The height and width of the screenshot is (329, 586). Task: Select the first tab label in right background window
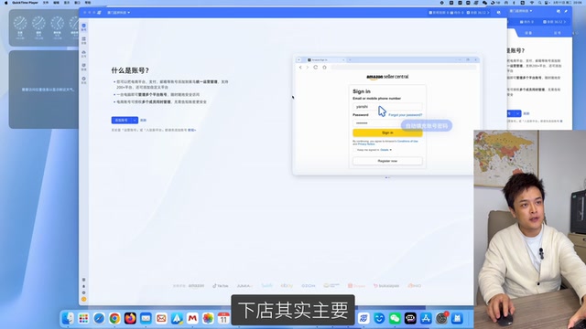(x=528, y=33)
